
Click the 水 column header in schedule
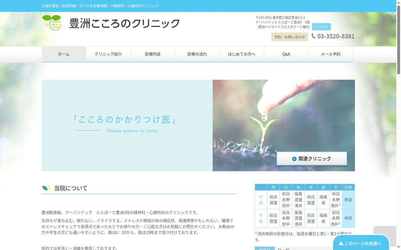click(x=298, y=187)
